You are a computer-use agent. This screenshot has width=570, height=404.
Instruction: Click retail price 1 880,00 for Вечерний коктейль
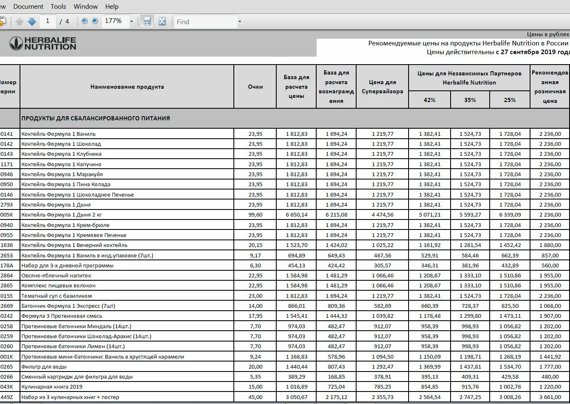pyautogui.click(x=550, y=245)
